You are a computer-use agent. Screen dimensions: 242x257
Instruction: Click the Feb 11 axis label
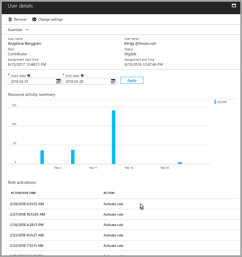pyautogui.click(x=93, y=168)
